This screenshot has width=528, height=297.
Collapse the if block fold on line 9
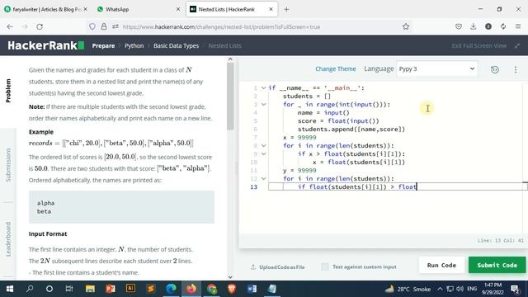(264, 154)
